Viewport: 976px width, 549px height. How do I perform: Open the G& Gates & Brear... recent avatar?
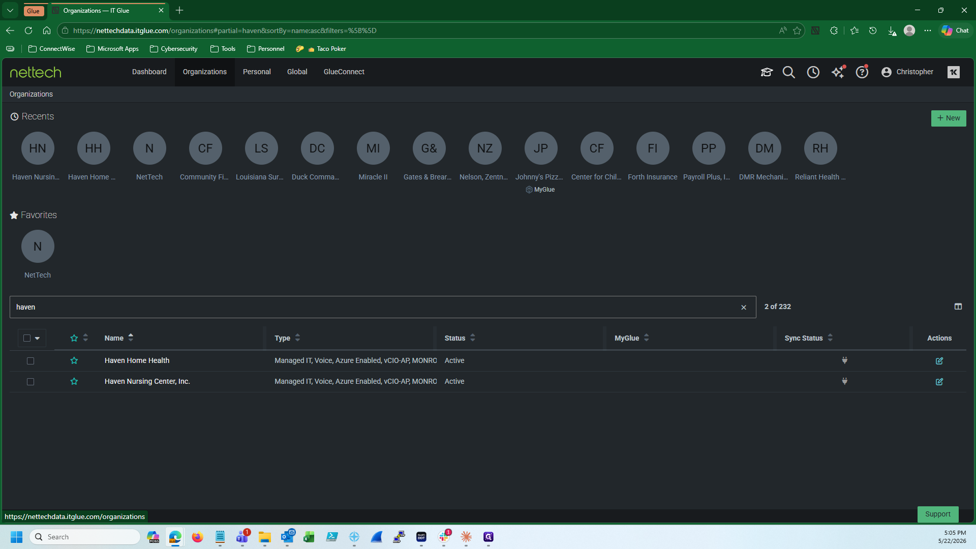pyautogui.click(x=429, y=148)
